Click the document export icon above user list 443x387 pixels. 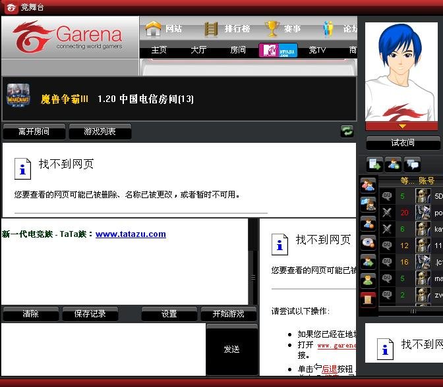pos(374,164)
